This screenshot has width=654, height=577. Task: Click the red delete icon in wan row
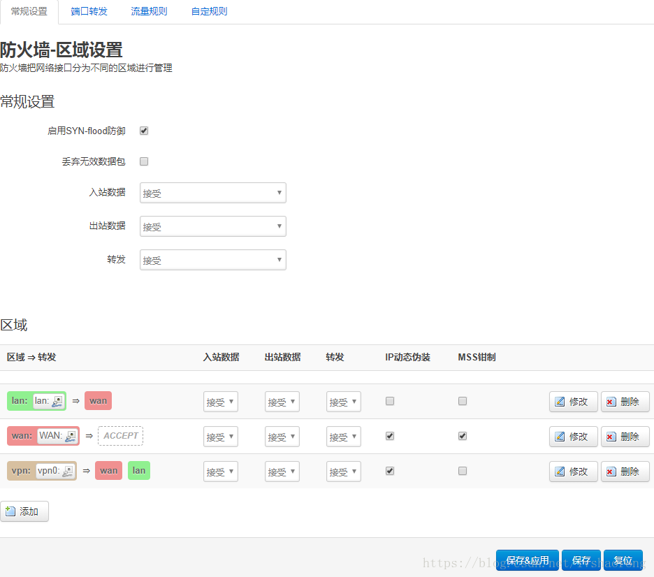(x=611, y=437)
